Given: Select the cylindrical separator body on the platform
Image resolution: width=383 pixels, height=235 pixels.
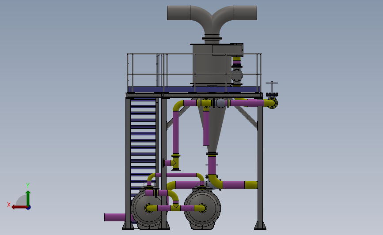Looking at the screenshot, I should click(212, 64).
